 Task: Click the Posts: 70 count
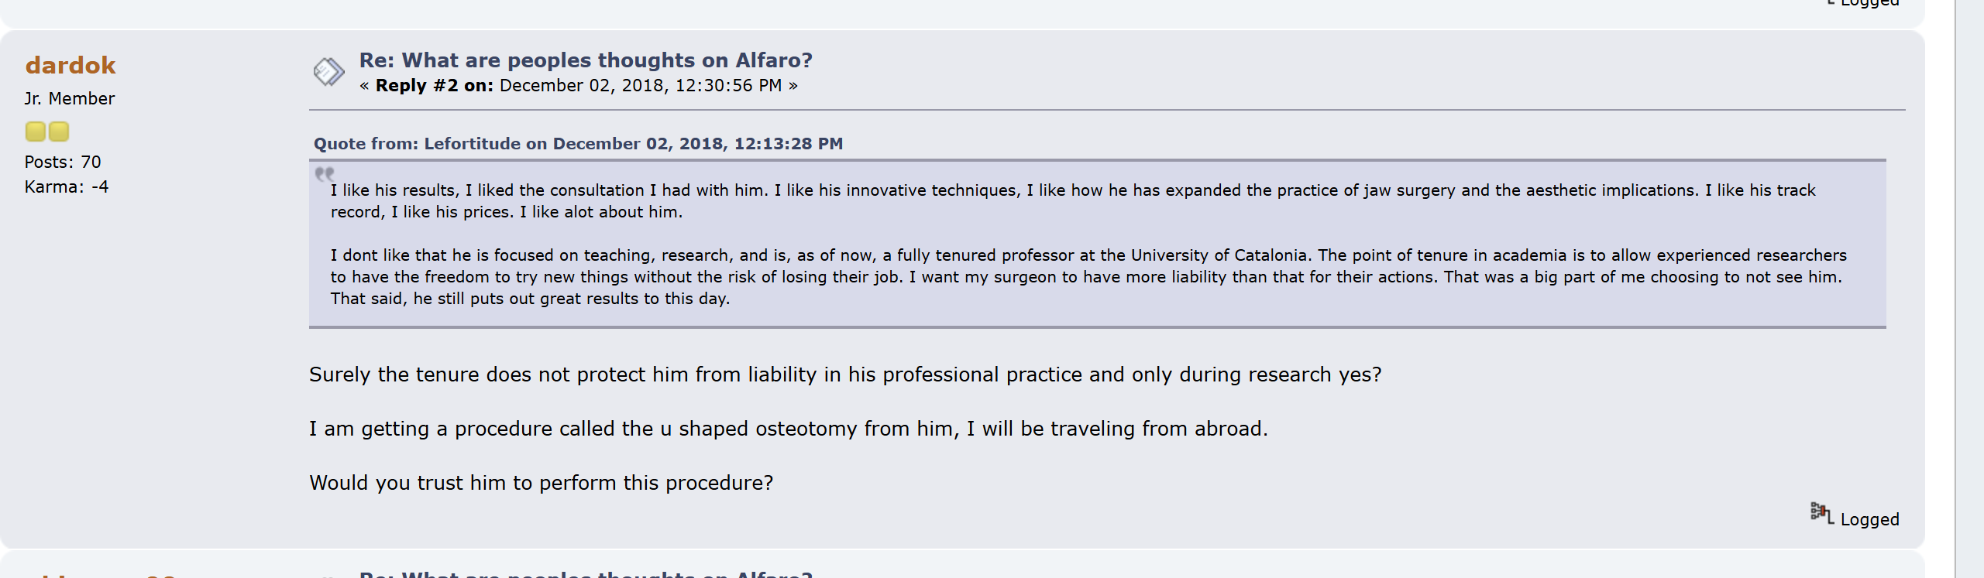63,162
